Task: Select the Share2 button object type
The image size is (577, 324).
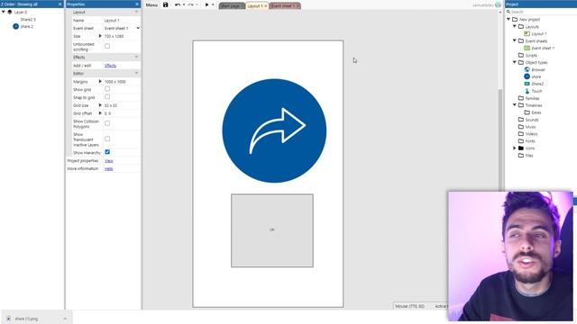Action: click(534, 84)
